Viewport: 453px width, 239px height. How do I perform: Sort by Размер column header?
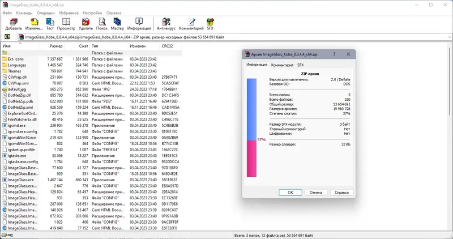52,46
